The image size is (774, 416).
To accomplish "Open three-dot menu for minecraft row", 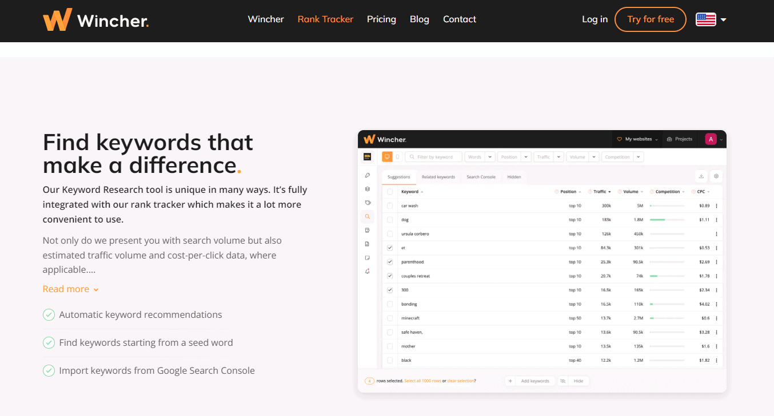I will pyautogui.click(x=716, y=318).
